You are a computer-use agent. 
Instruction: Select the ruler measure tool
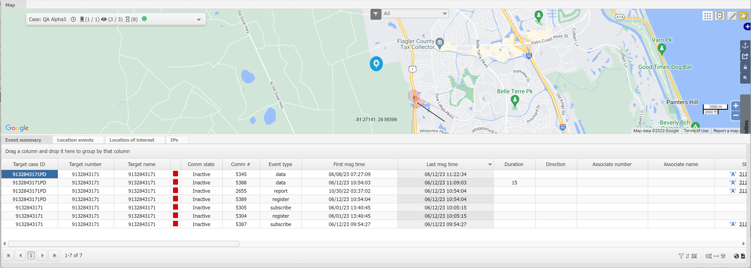[x=732, y=16]
